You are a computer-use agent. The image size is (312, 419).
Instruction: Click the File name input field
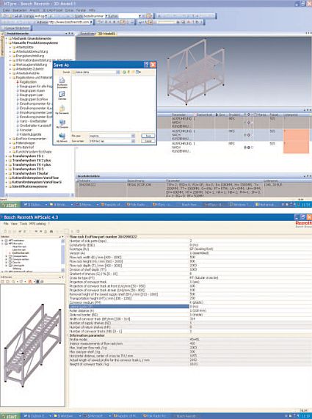[109, 136]
